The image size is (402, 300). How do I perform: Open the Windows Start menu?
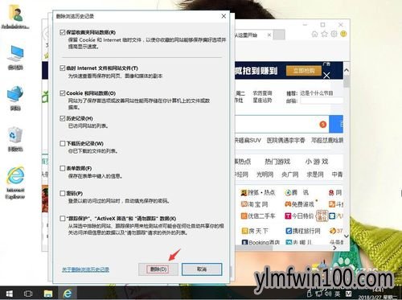pyautogui.click(x=10, y=294)
